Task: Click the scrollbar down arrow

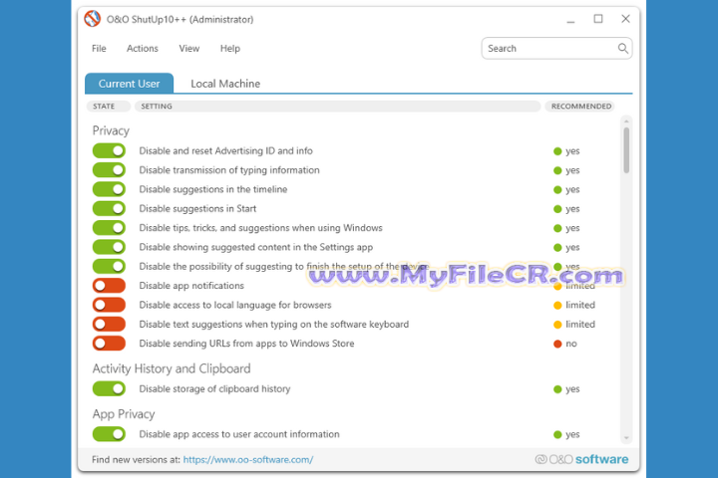Action: (626, 438)
